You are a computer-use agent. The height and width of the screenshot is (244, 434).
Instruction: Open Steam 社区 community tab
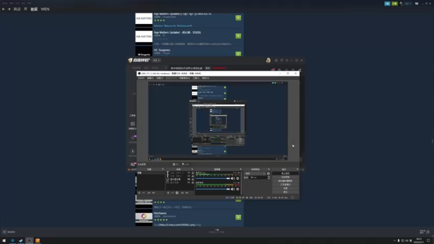(x=34, y=9)
